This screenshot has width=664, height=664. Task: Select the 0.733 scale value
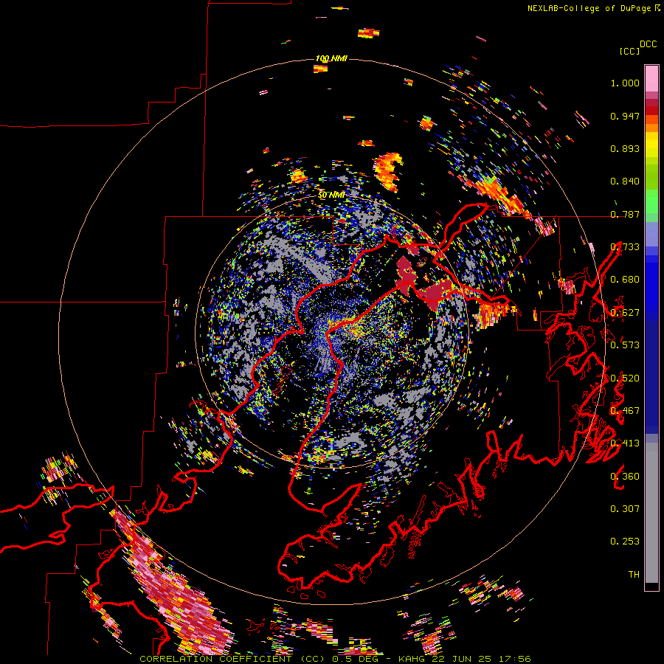click(625, 247)
